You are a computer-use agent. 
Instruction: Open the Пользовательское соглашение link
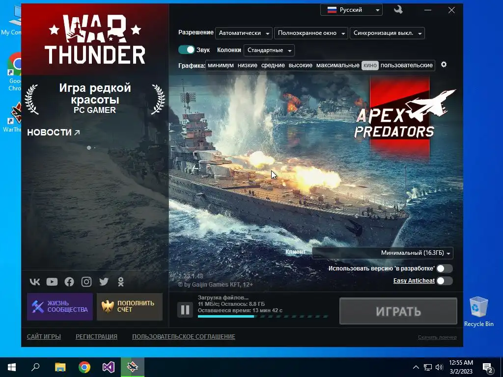tap(184, 337)
